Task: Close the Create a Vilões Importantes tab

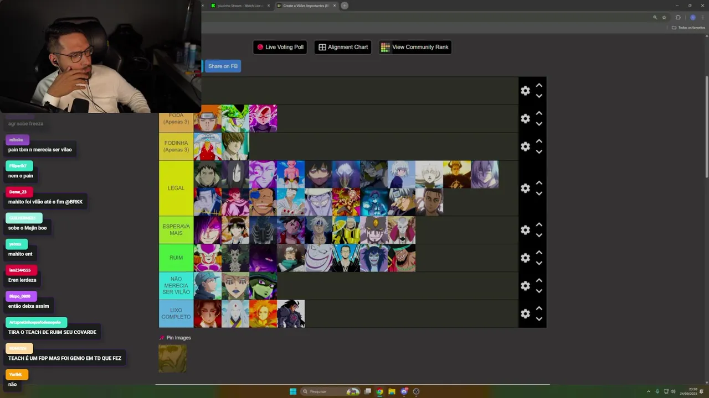Action: click(335, 6)
